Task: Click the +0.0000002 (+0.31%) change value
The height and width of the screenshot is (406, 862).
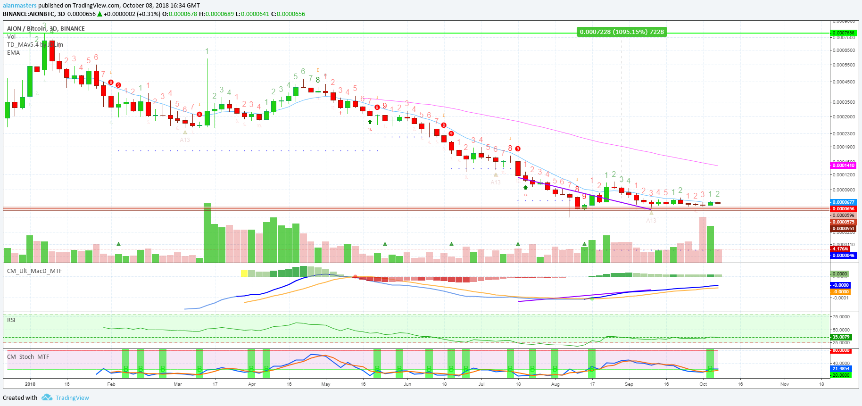Action: tap(133, 14)
